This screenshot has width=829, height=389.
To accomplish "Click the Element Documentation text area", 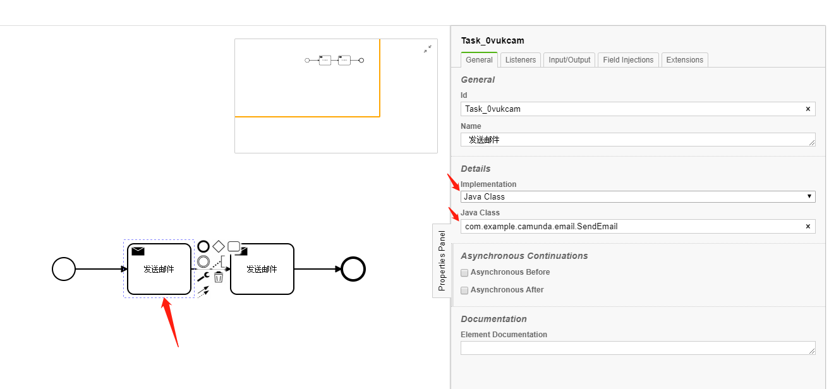I will click(638, 348).
